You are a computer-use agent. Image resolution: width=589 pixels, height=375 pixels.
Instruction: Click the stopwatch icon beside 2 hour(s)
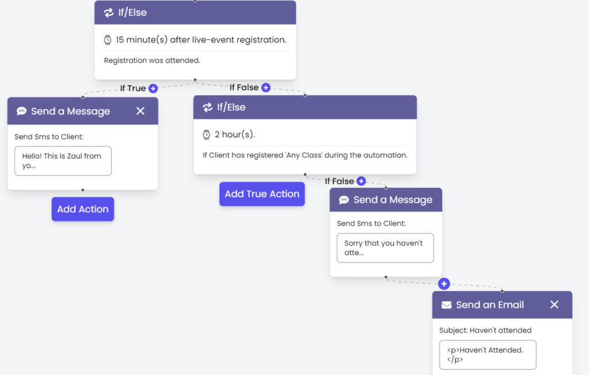point(206,135)
